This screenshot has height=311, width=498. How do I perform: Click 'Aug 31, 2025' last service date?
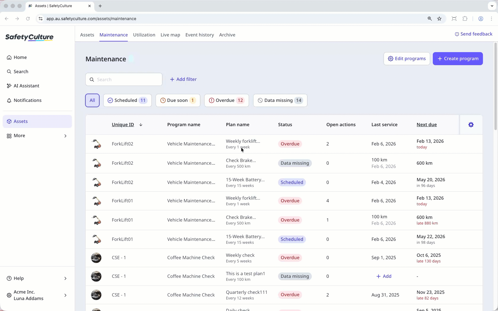385,295
